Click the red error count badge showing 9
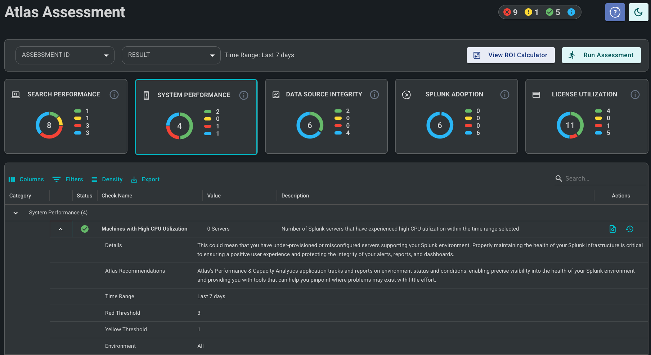This screenshot has height=355, width=651. [510, 12]
